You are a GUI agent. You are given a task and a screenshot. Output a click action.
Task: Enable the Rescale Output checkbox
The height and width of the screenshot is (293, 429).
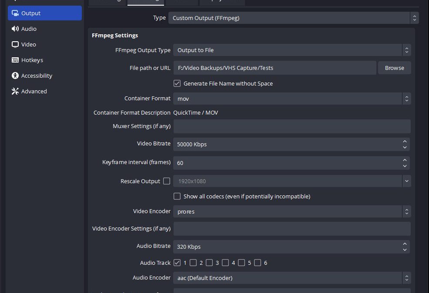(x=167, y=181)
